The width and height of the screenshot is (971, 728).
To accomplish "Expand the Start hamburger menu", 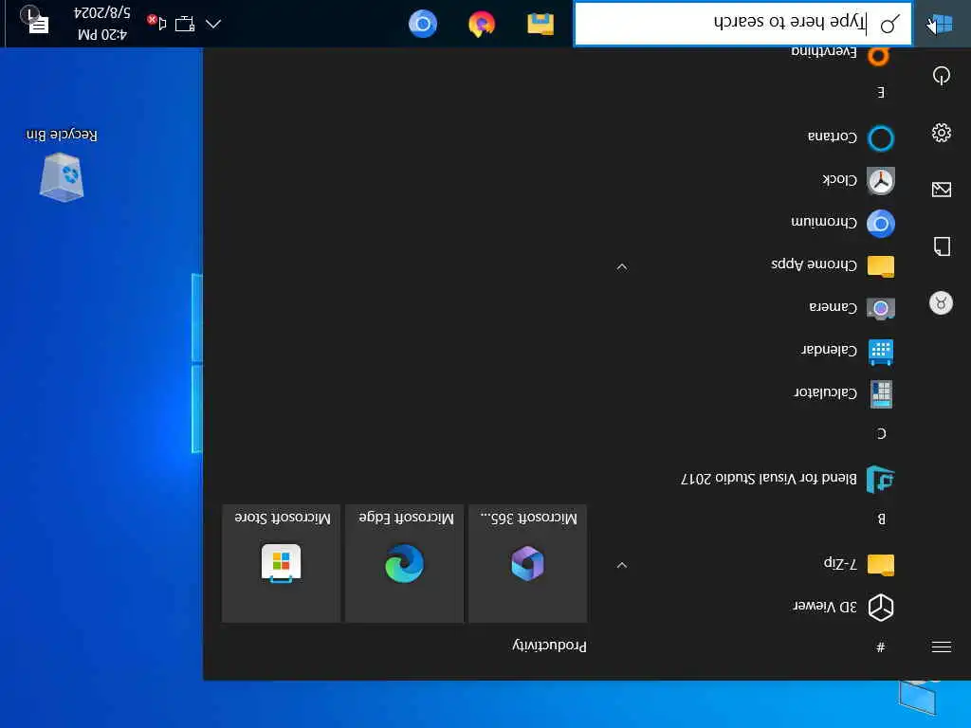I will click(x=942, y=646).
